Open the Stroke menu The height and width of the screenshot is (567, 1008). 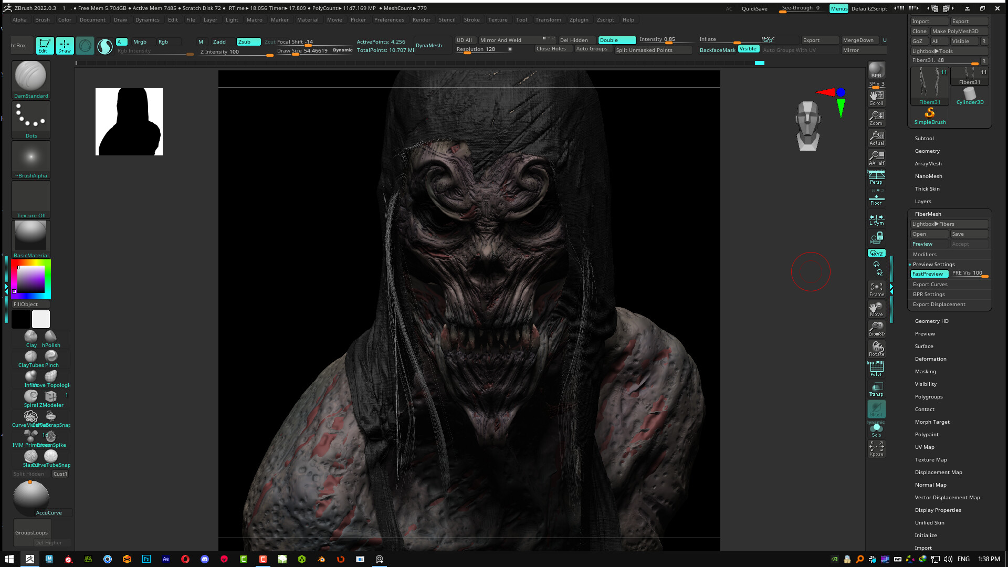[471, 20]
